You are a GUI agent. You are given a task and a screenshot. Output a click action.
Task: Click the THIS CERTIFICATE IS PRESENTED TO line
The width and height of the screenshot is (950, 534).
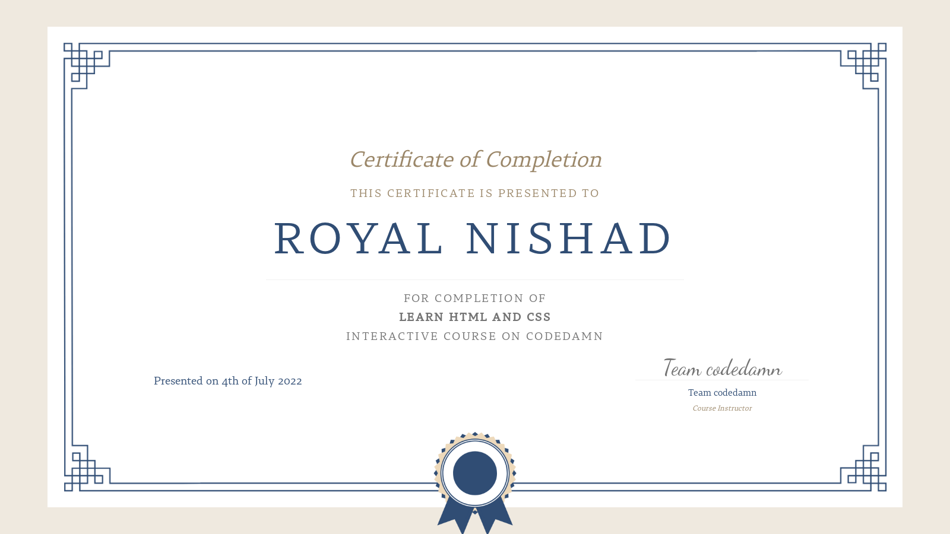coord(475,193)
